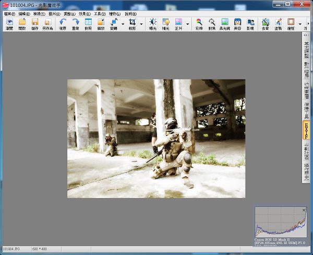Select the 裁剪 crop tool
This screenshot has width=313, height=255.
132,24
